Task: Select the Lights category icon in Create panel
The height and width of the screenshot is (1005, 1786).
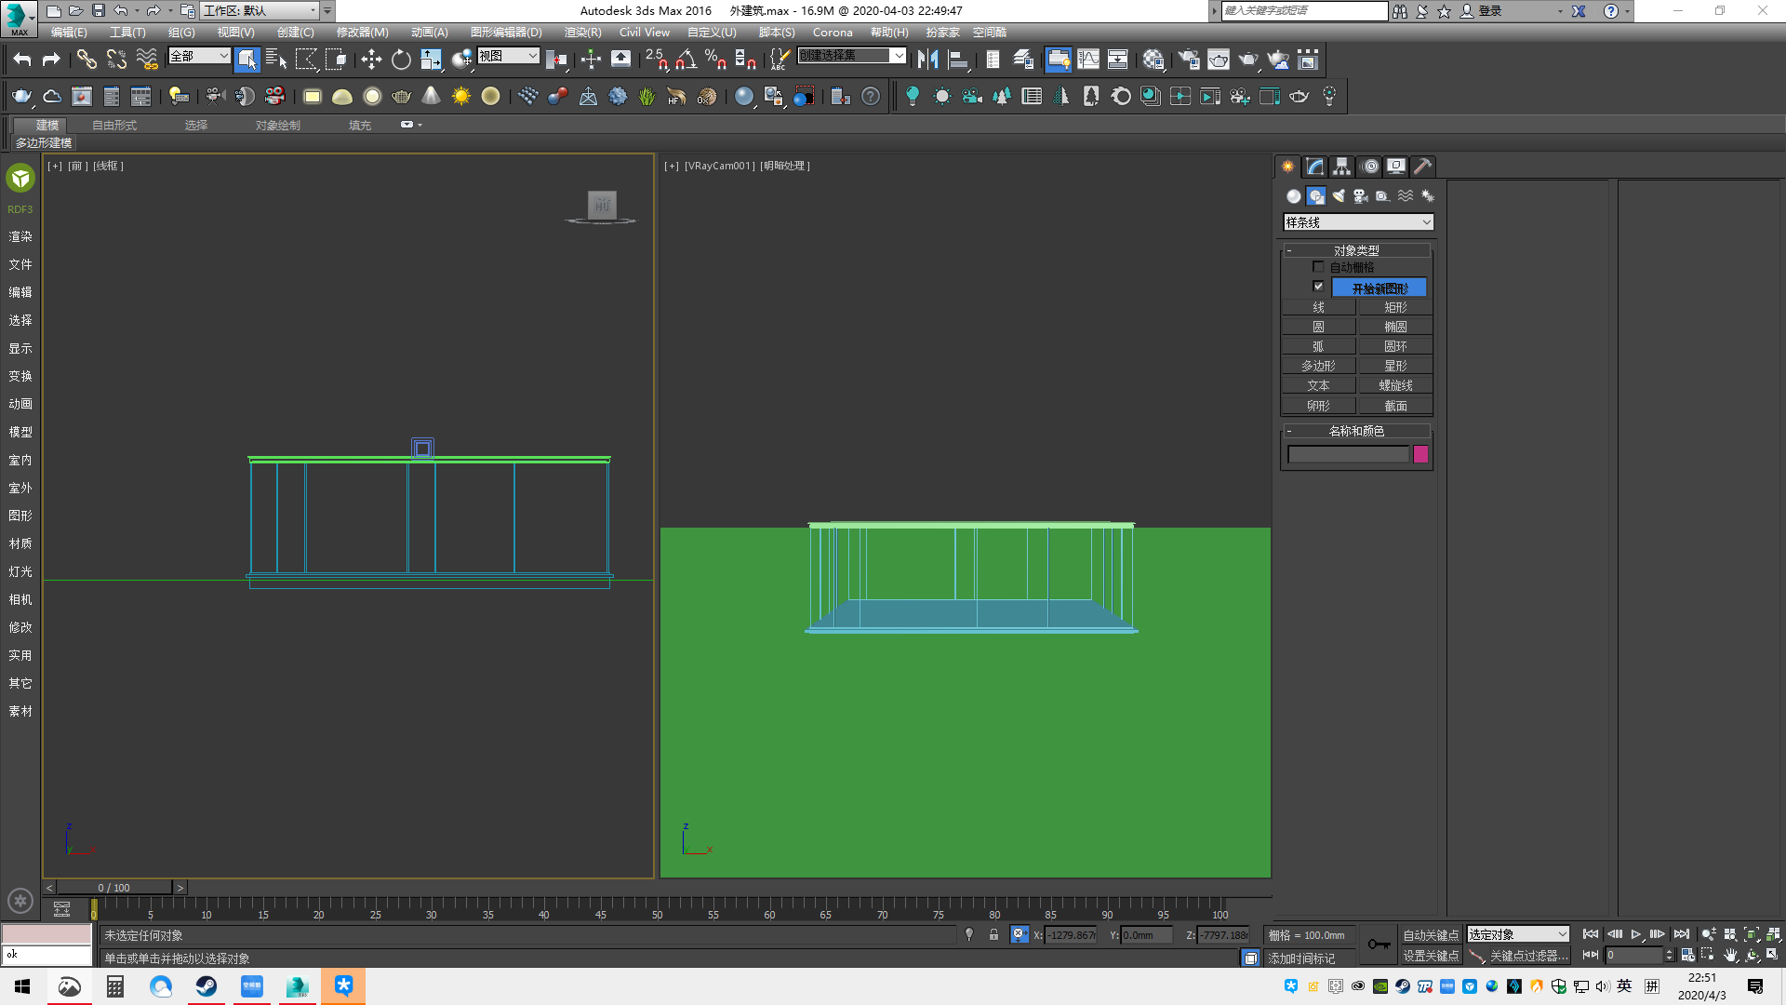Action: pyautogui.click(x=1339, y=196)
